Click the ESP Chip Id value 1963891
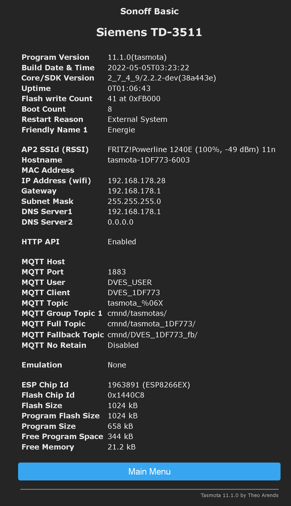291x506 pixels. click(123, 385)
